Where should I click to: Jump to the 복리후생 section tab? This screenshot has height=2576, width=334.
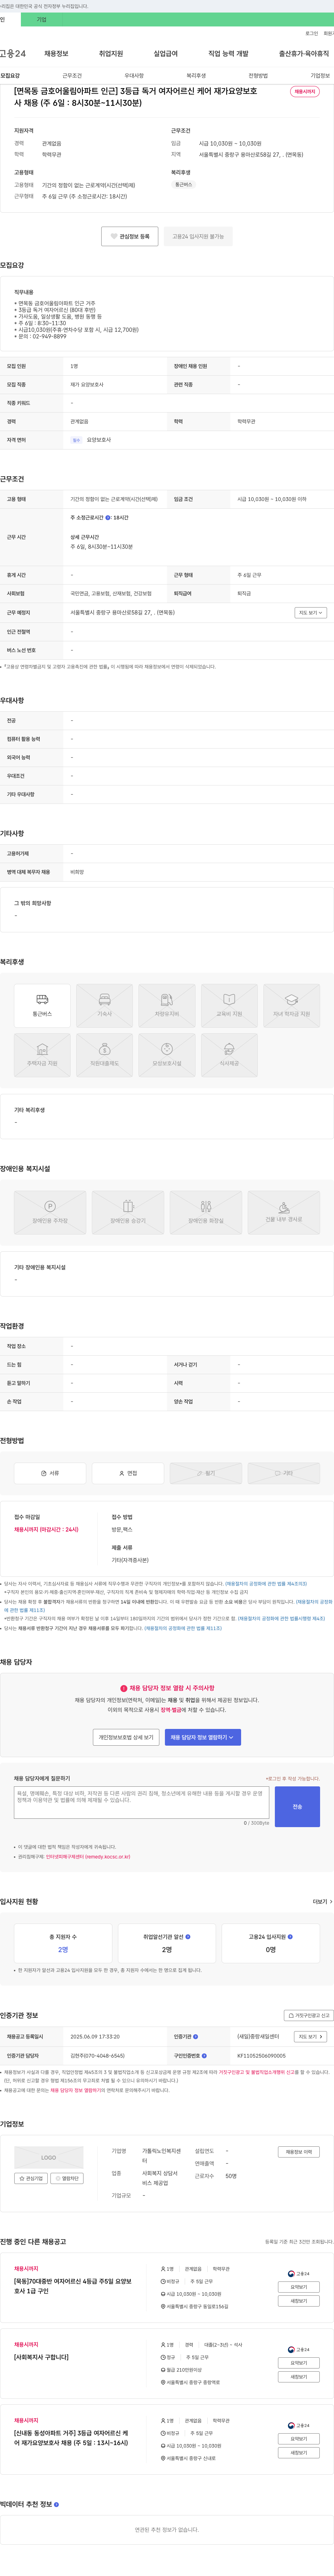click(x=196, y=76)
